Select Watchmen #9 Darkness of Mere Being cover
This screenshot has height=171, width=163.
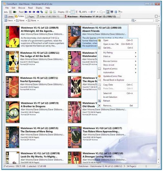click(x=13, y=137)
